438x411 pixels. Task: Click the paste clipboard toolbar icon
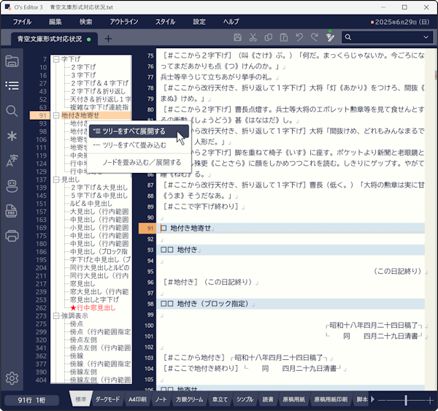coord(284,37)
